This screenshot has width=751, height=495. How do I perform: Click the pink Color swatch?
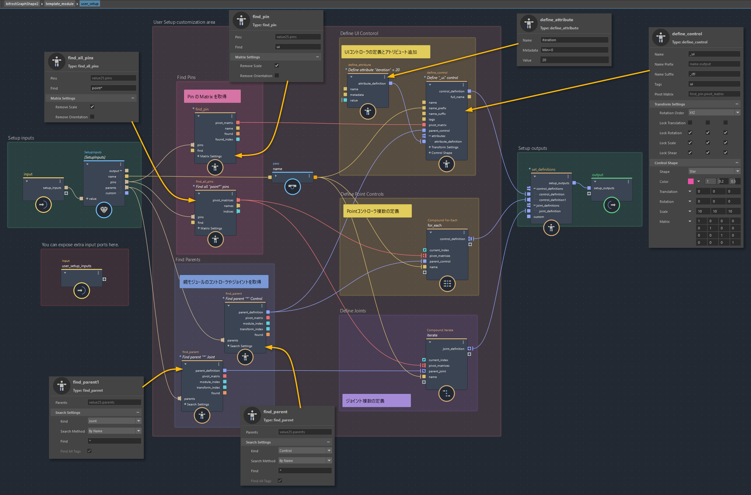click(x=691, y=181)
